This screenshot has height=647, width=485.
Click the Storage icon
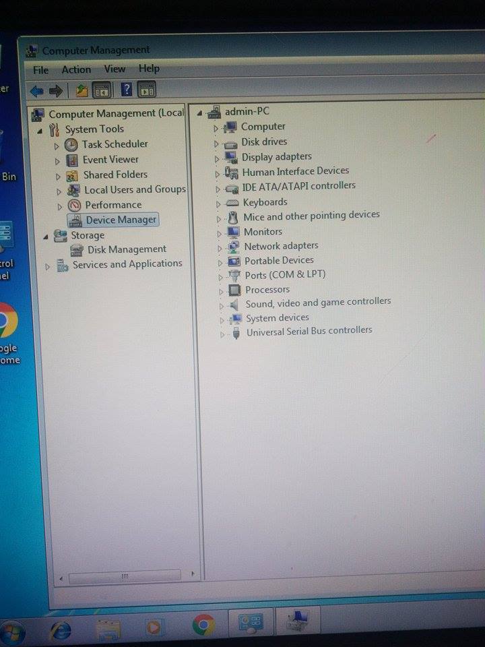coord(61,236)
